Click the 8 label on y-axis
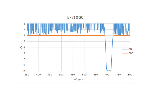Image resolution: width=151 pixels, height=96 pixels. point(24,24)
